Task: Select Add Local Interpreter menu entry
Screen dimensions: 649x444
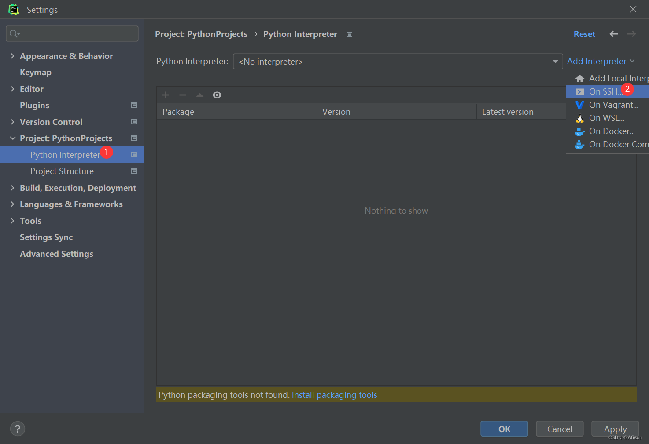Action: (x=607, y=78)
